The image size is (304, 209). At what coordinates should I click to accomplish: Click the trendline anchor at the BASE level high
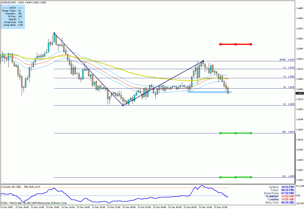coord(203,60)
